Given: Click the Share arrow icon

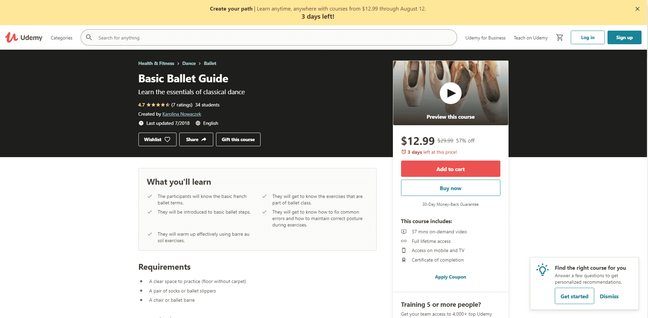Looking at the screenshot, I should pos(204,139).
